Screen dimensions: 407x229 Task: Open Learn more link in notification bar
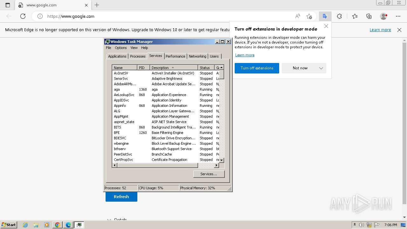point(380,30)
